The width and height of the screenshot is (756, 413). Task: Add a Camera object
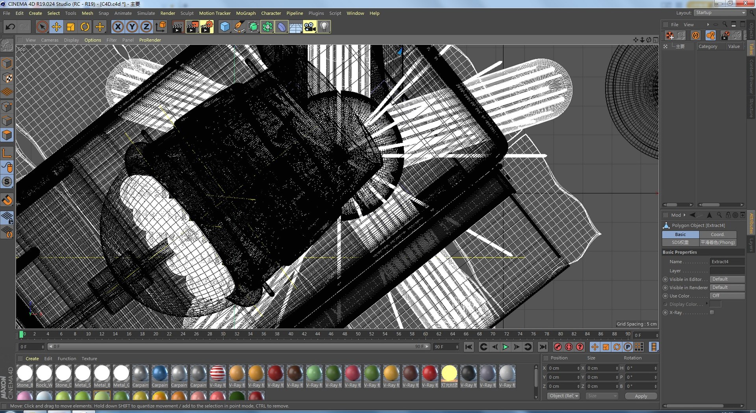tap(310, 27)
